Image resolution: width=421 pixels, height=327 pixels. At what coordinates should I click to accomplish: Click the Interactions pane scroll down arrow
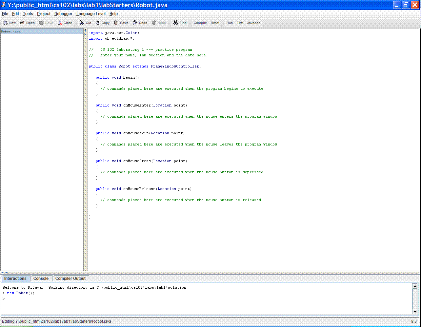415,312
